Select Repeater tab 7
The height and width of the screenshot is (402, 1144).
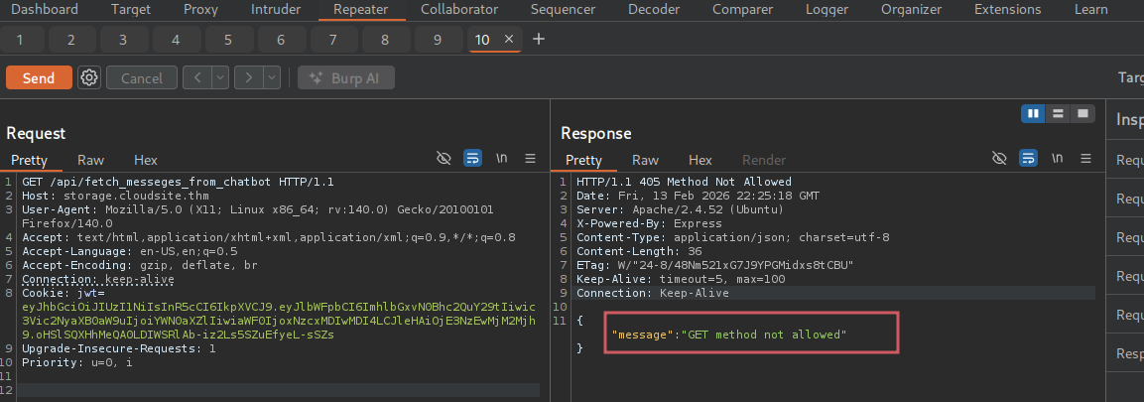point(332,40)
